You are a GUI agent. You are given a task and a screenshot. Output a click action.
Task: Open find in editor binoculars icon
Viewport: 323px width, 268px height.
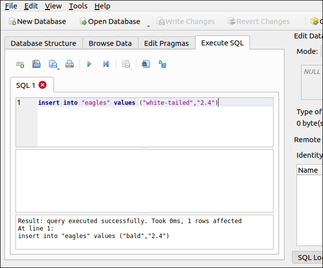(x=145, y=64)
